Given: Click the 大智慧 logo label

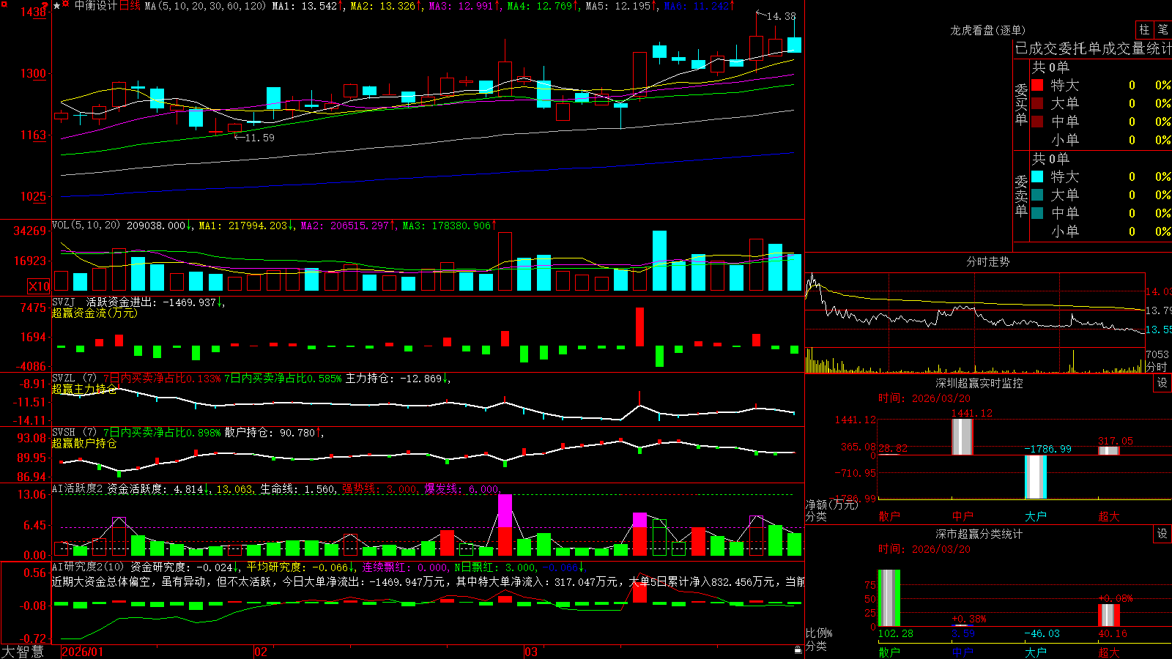Looking at the screenshot, I should tap(23, 652).
